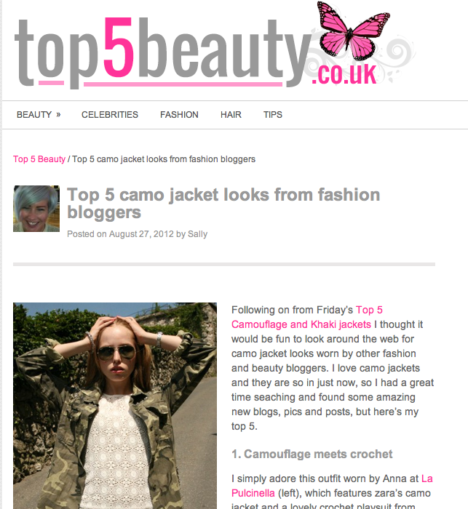468x509 pixels.
Task: Click the pink .co.uk logo text
Action: click(x=344, y=74)
